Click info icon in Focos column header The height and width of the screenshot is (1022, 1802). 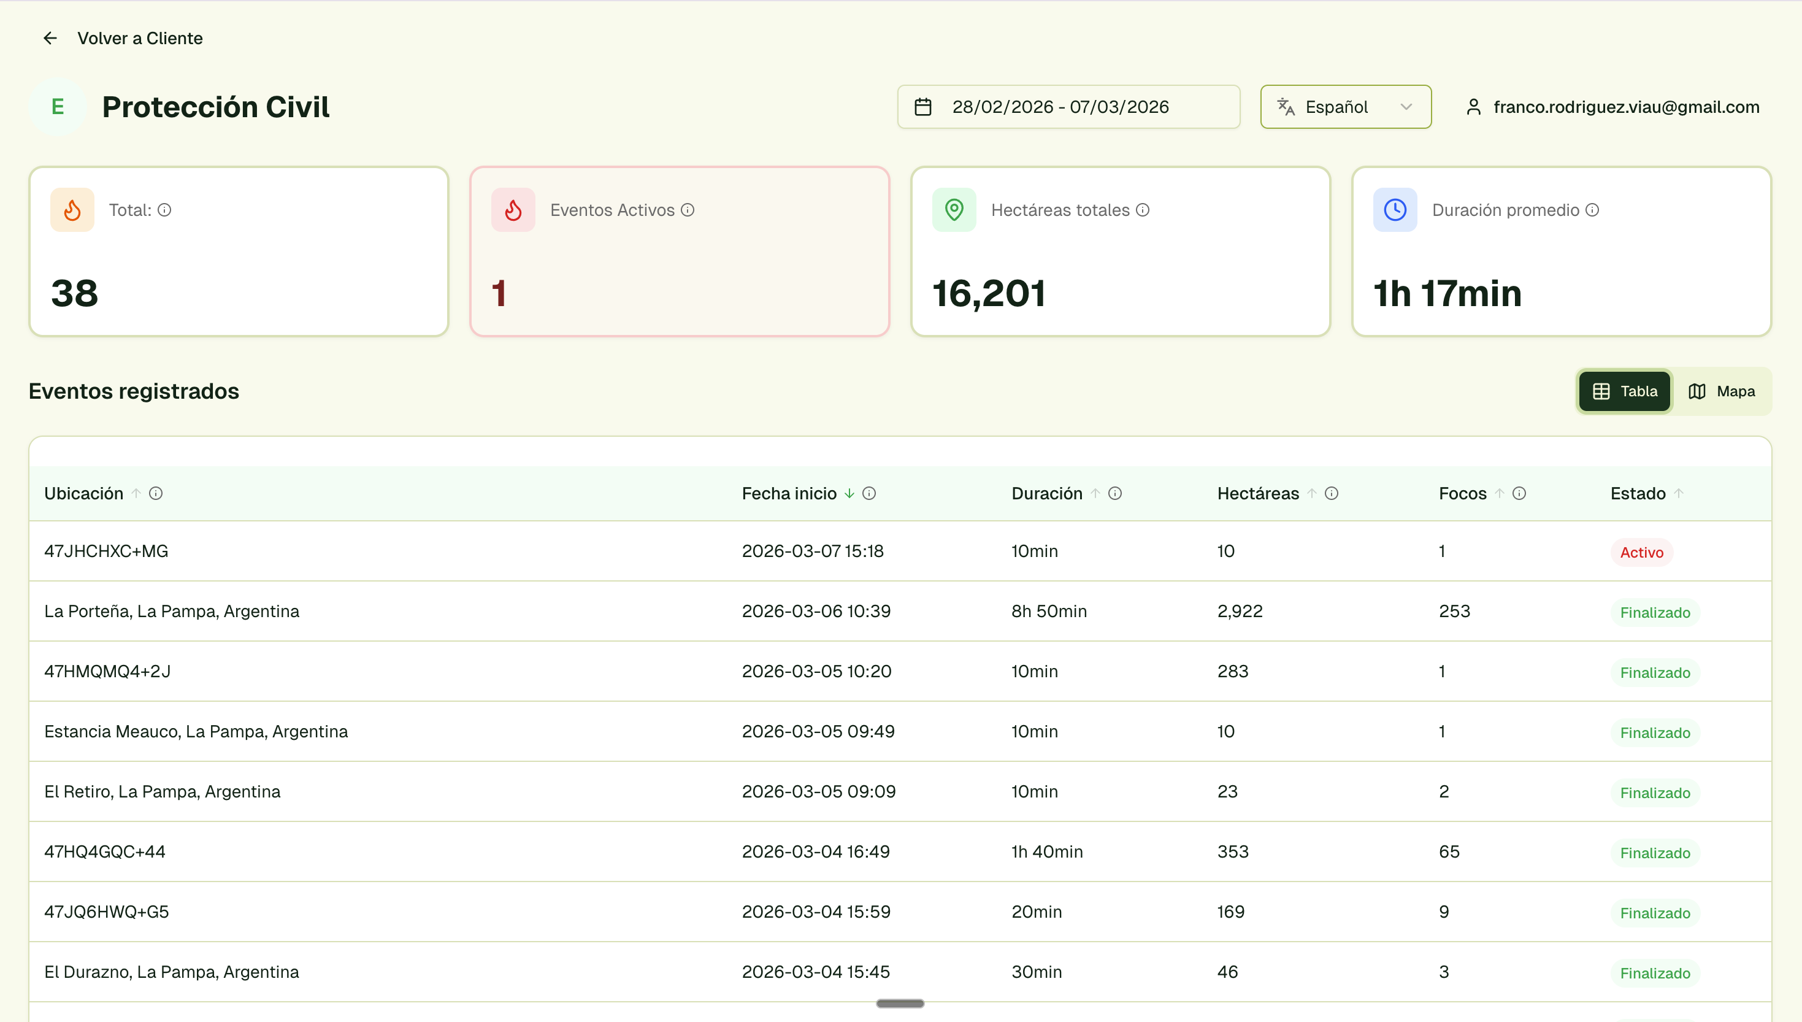(x=1519, y=493)
